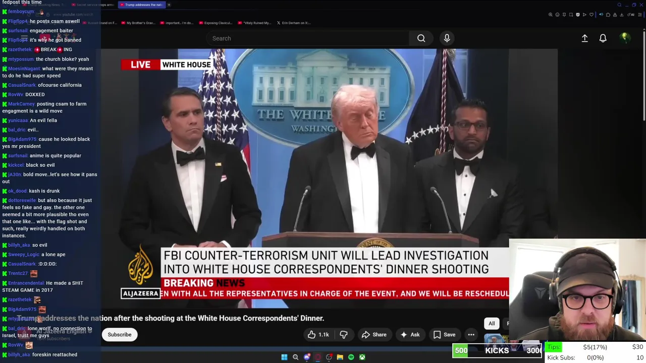This screenshot has width=646, height=363.
Task: Open File Explorer from the taskbar
Action: click(x=340, y=357)
